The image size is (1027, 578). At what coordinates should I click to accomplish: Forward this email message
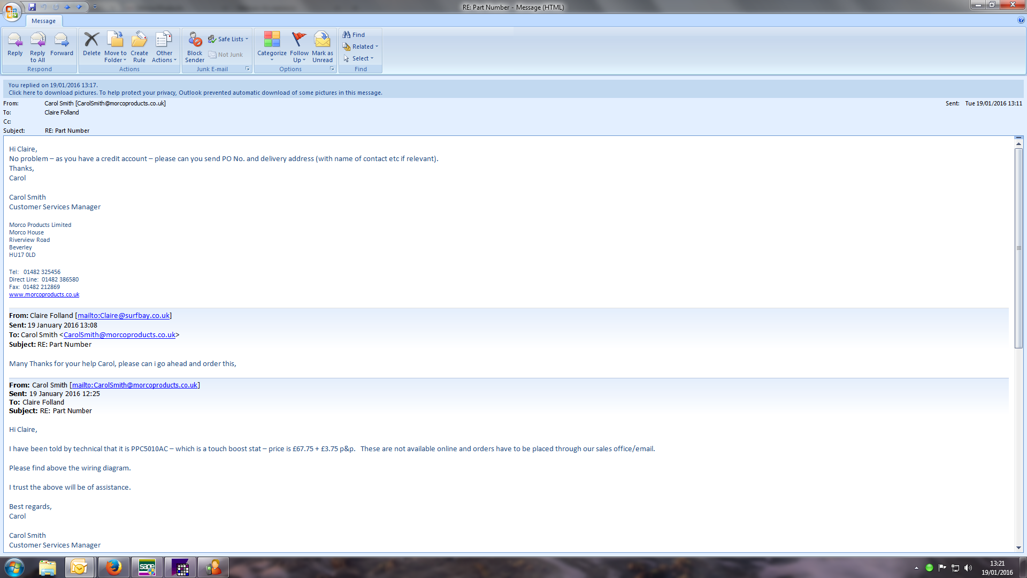point(62,44)
